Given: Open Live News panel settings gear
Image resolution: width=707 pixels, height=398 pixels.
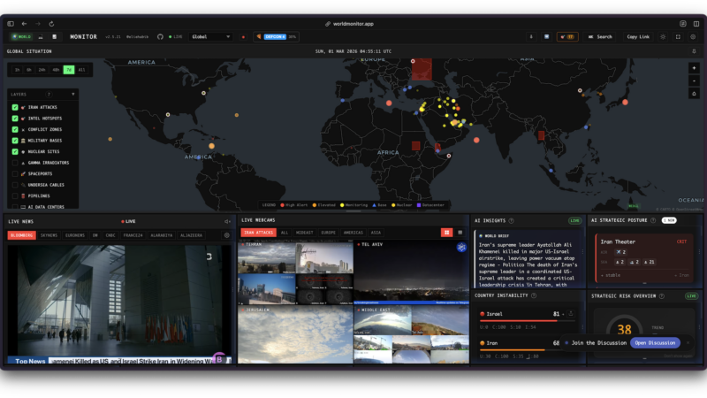Looking at the screenshot, I should coord(226,235).
